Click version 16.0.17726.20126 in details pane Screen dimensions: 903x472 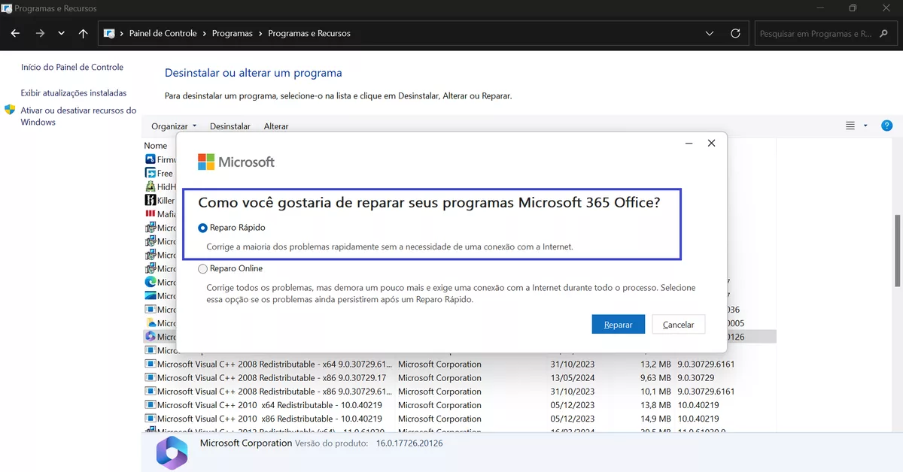pyautogui.click(x=409, y=443)
